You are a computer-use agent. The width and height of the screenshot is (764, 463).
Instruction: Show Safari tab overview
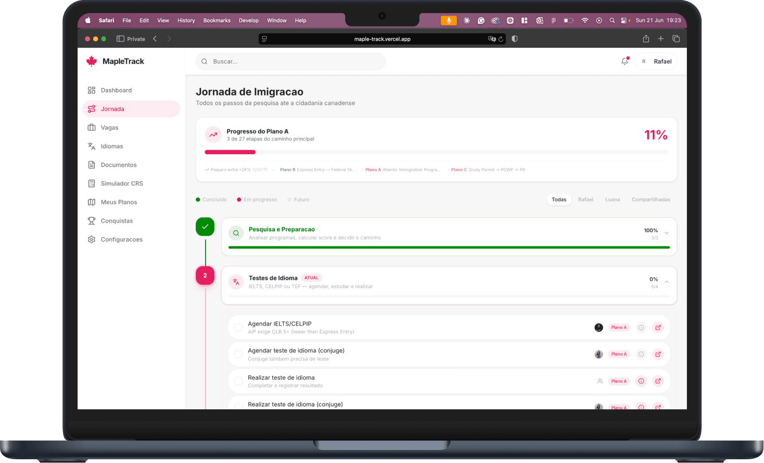pyautogui.click(x=676, y=39)
